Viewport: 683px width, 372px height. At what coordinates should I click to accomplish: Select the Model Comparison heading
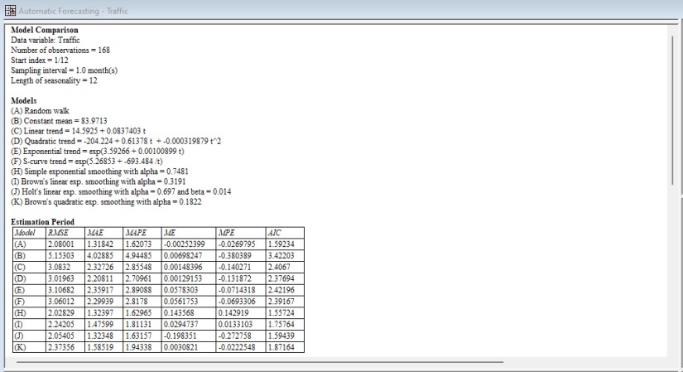click(x=45, y=31)
